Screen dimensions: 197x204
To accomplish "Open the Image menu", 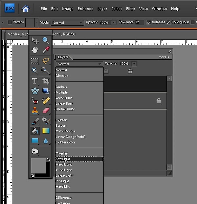I will pos(68,9).
